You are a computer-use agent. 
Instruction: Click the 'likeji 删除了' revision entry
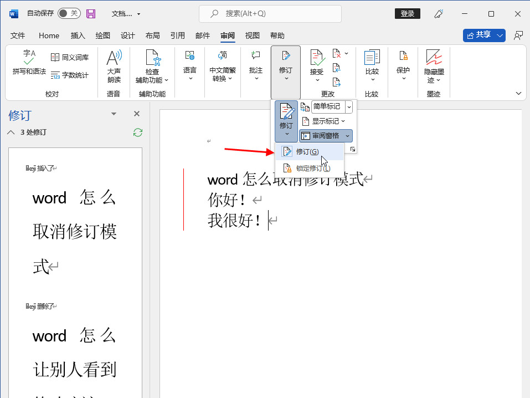40,307
